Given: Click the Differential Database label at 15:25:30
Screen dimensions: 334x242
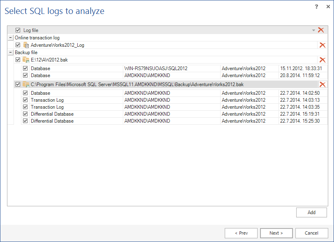Looking at the screenshot, I should tap(52, 121).
